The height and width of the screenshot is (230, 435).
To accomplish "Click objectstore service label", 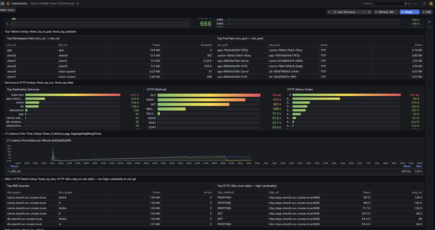I will tap(16, 110).
